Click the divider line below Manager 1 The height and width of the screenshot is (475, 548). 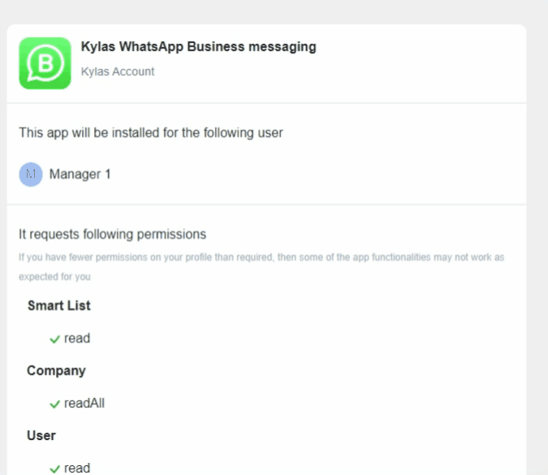click(x=266, y=205)
